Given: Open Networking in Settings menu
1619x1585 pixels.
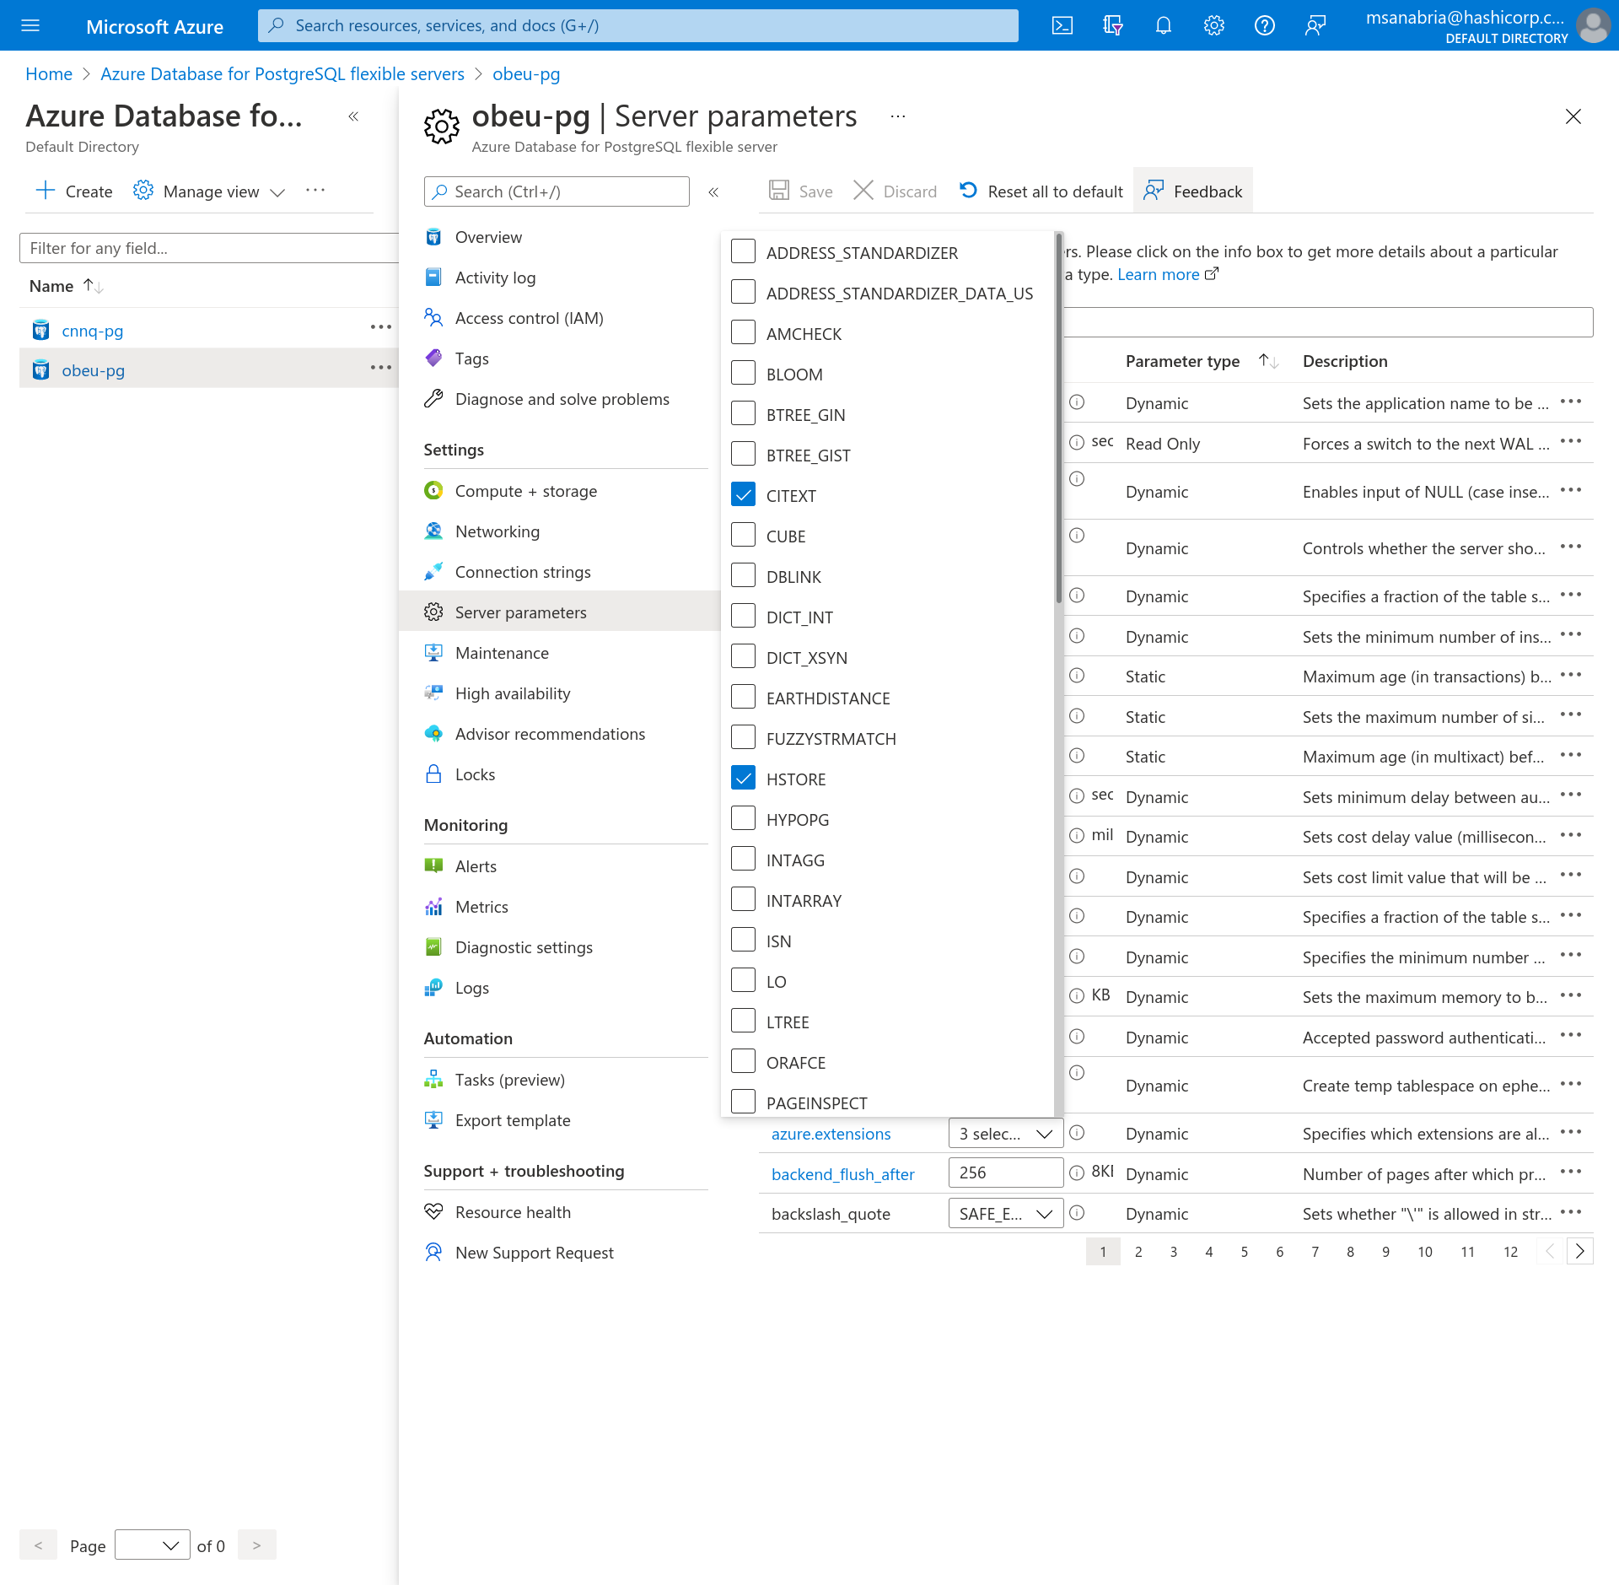Looking at the screenshot, I should [x=497, y=531].
